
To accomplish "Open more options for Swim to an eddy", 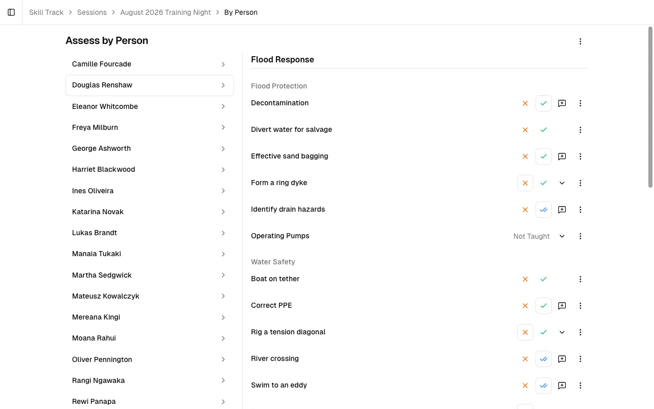I will (x=580, y=385).
